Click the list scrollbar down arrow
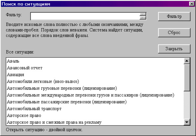The image size is (196, 136). pyautogui.click(x=187, y=122)
